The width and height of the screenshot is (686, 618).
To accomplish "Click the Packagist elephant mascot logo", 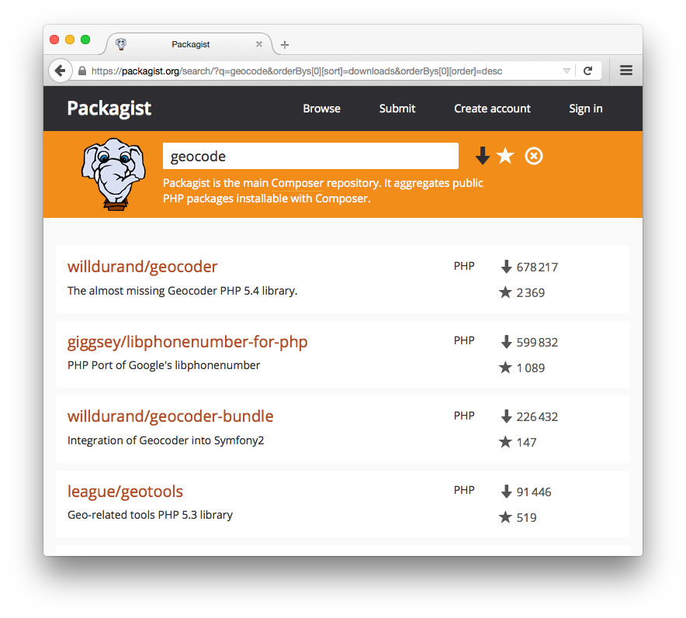I will pos(113,173).
